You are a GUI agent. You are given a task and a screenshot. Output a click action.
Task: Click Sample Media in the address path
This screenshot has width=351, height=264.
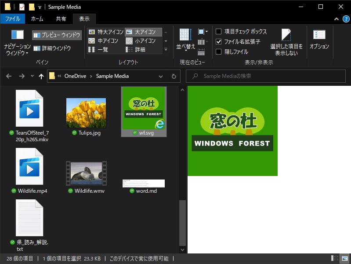(112, 76)
